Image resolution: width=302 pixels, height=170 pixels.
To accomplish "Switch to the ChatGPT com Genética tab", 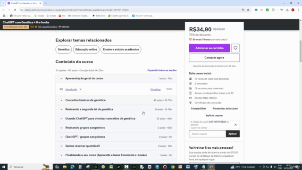I will pos(24,3).
